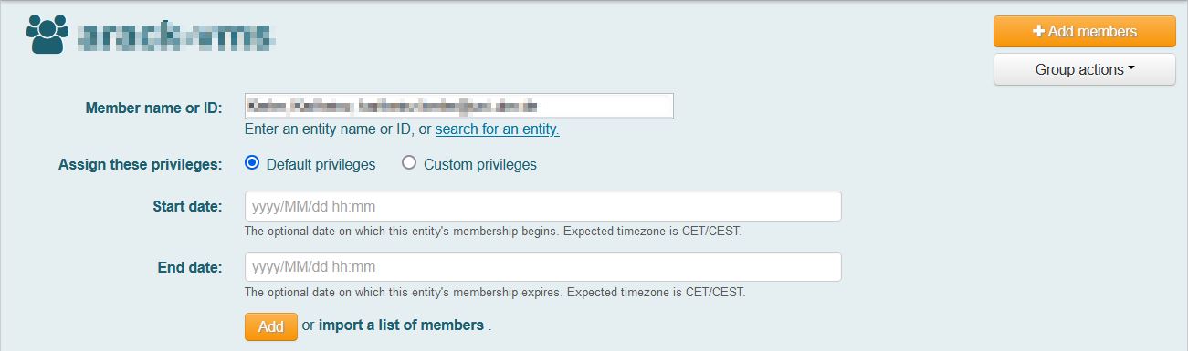Open the Group actions dropdown
Screen dimensions: 1188x351
(x=1085, y=69)
